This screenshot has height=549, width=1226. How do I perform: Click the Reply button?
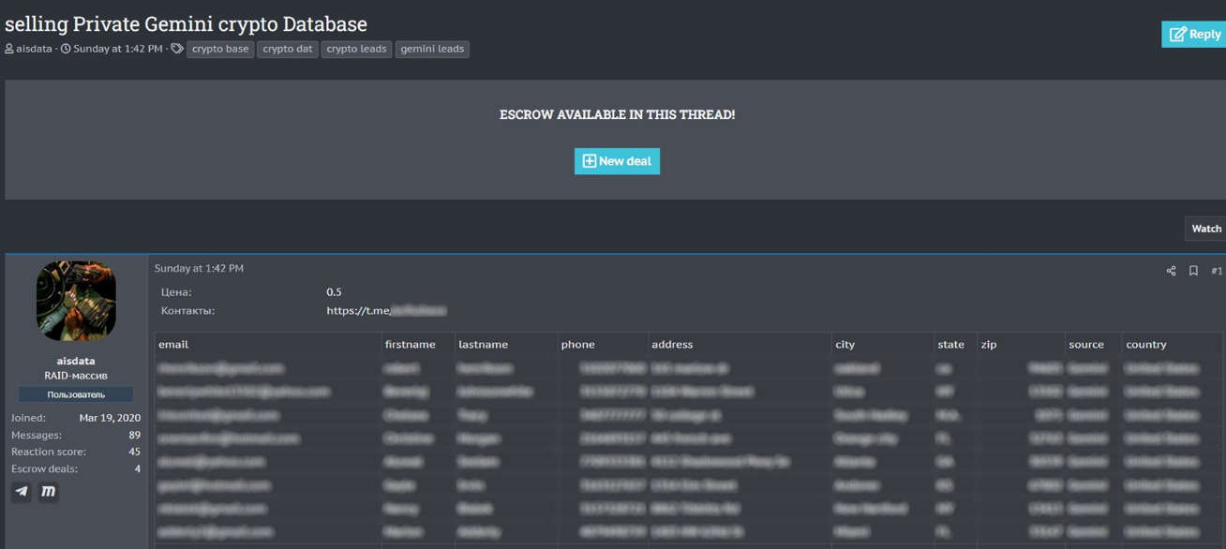click(x=1193, y=34)
